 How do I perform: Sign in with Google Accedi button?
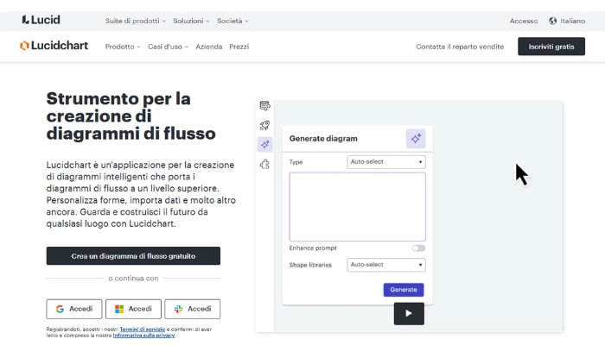tap(74, 309)
